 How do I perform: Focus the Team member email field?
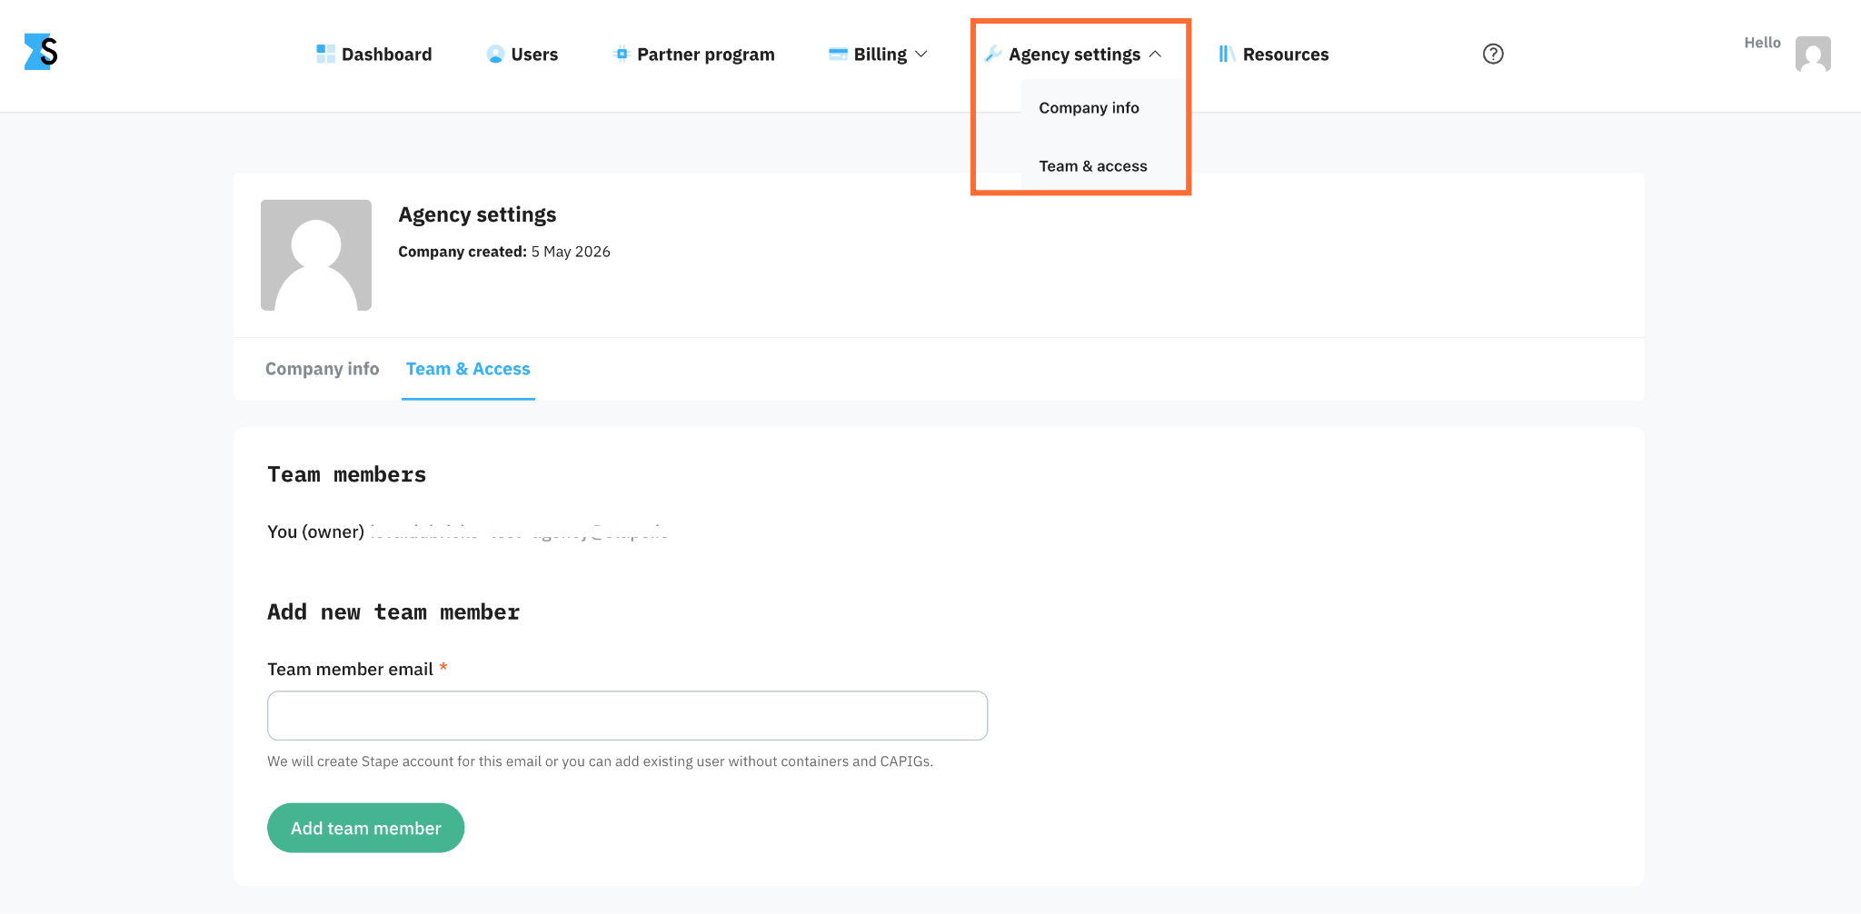(627, 715)
